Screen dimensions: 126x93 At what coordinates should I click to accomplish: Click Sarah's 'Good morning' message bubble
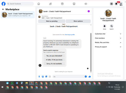[62, 44]
